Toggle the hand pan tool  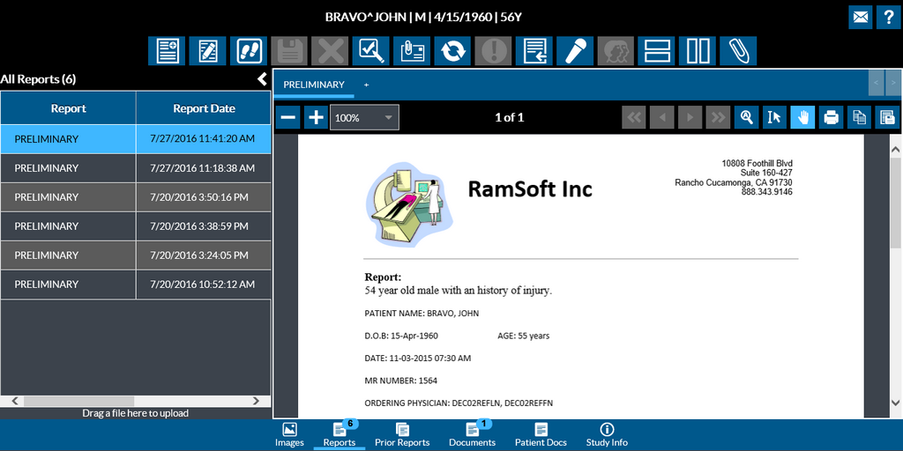point(802,117)
